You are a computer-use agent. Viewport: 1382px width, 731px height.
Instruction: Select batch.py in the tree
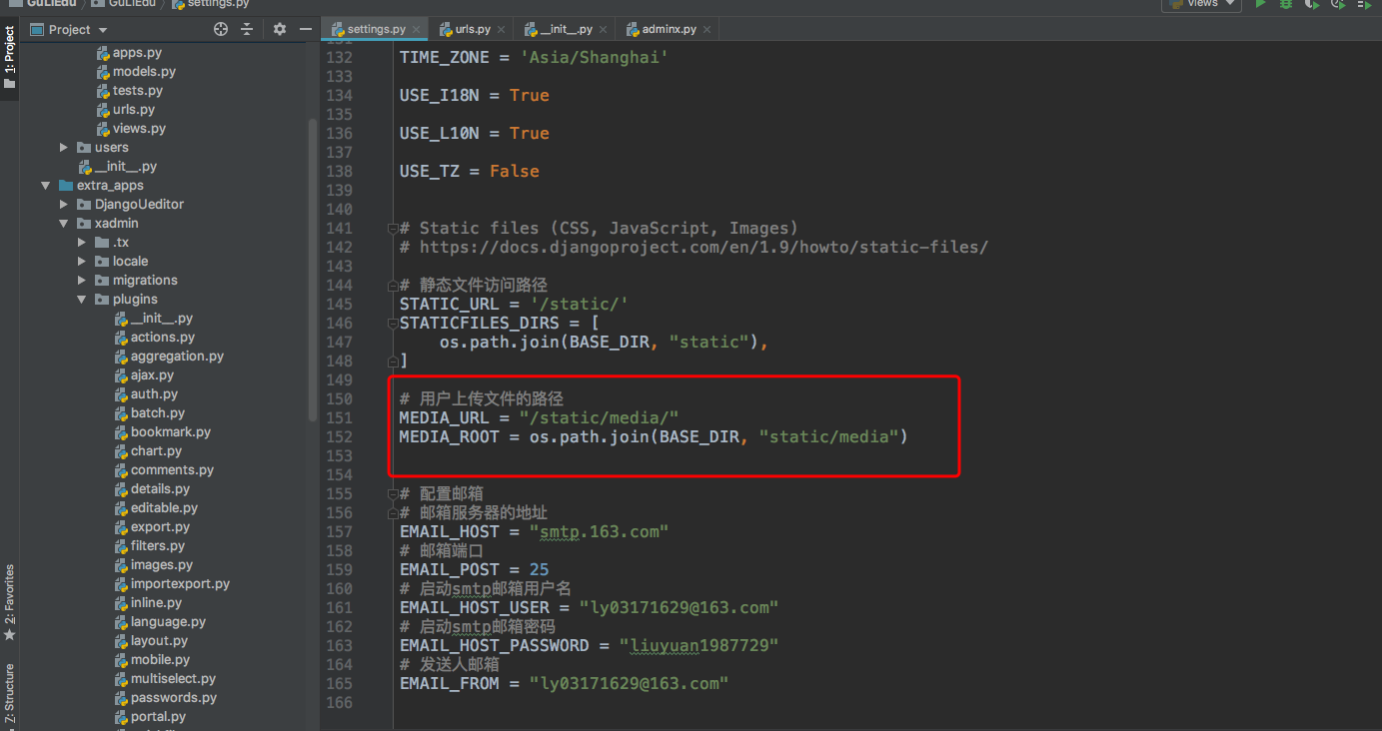pos(149,413)
